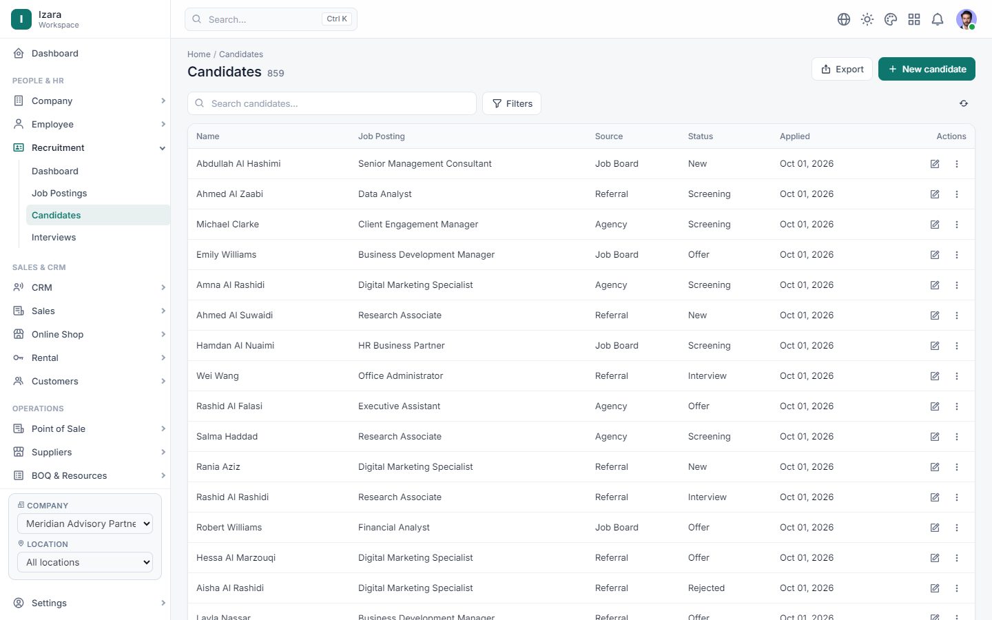The height and width of the screenshot is (620, 992).
Task: Export the candidates list
Action: click(x=842, y=69)
